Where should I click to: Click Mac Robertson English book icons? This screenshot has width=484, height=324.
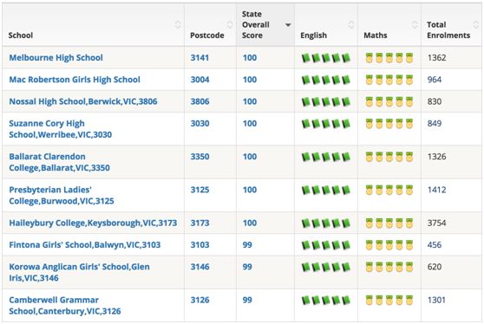tap(326, 80)
